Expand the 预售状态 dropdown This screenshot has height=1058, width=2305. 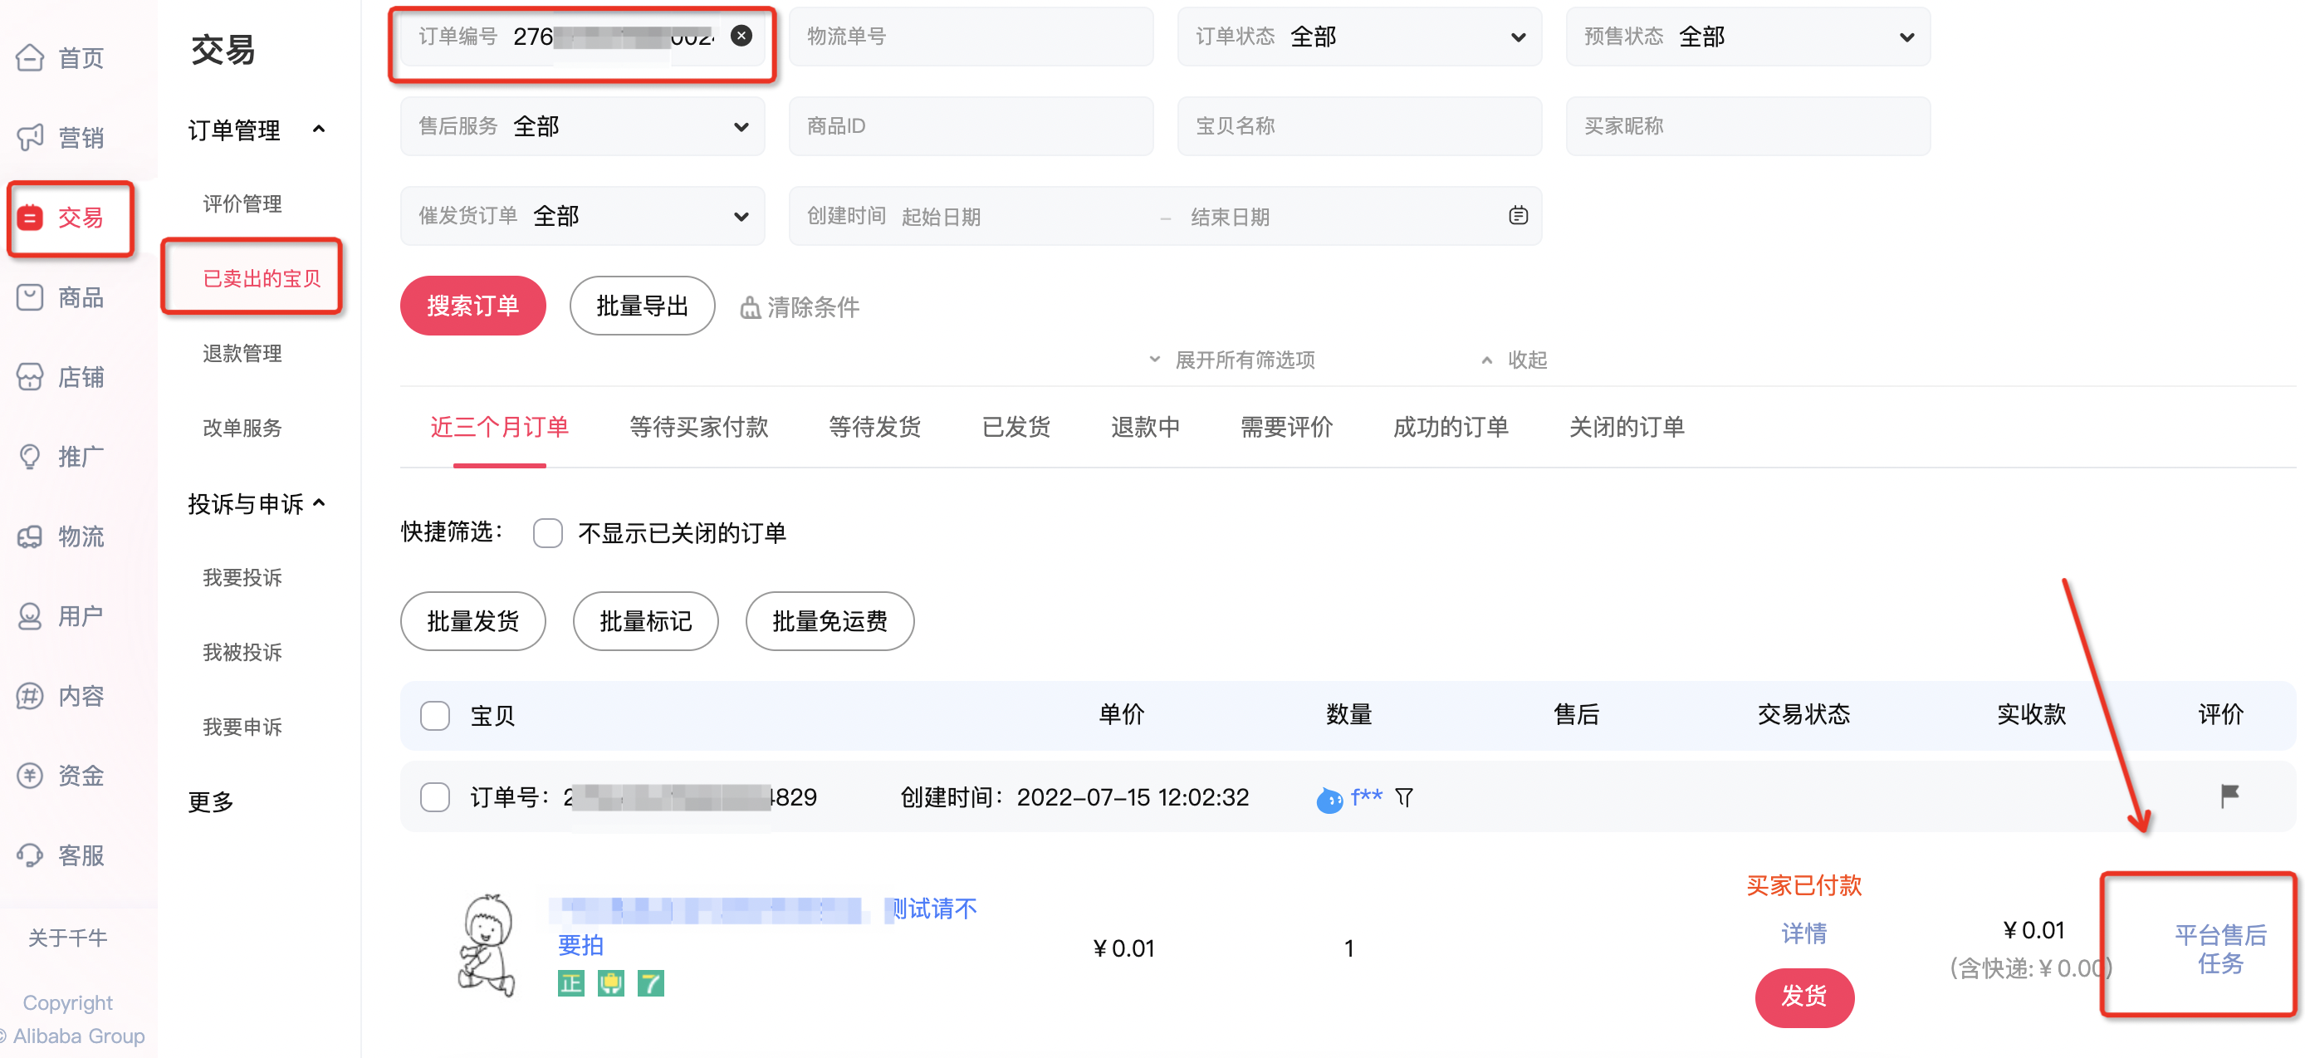(1906, 37)
